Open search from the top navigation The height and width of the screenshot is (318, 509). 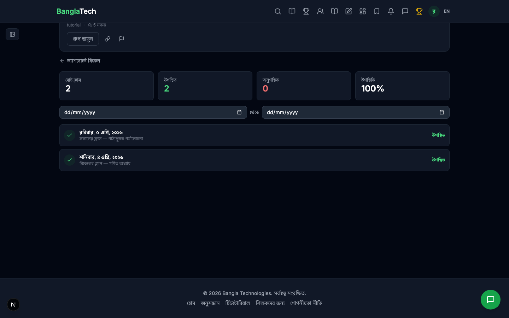point(278,11)
